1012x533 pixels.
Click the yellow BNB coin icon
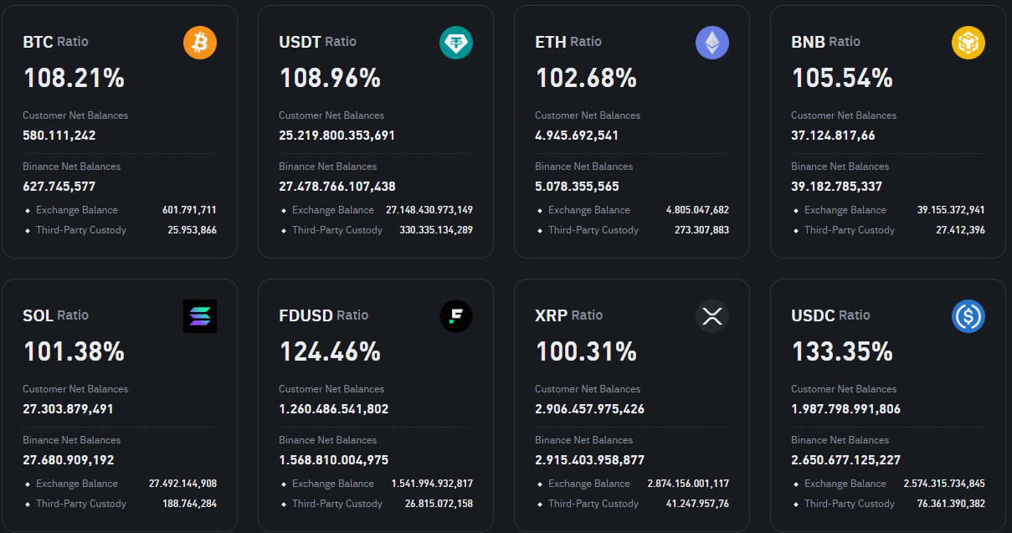[968, 43]
